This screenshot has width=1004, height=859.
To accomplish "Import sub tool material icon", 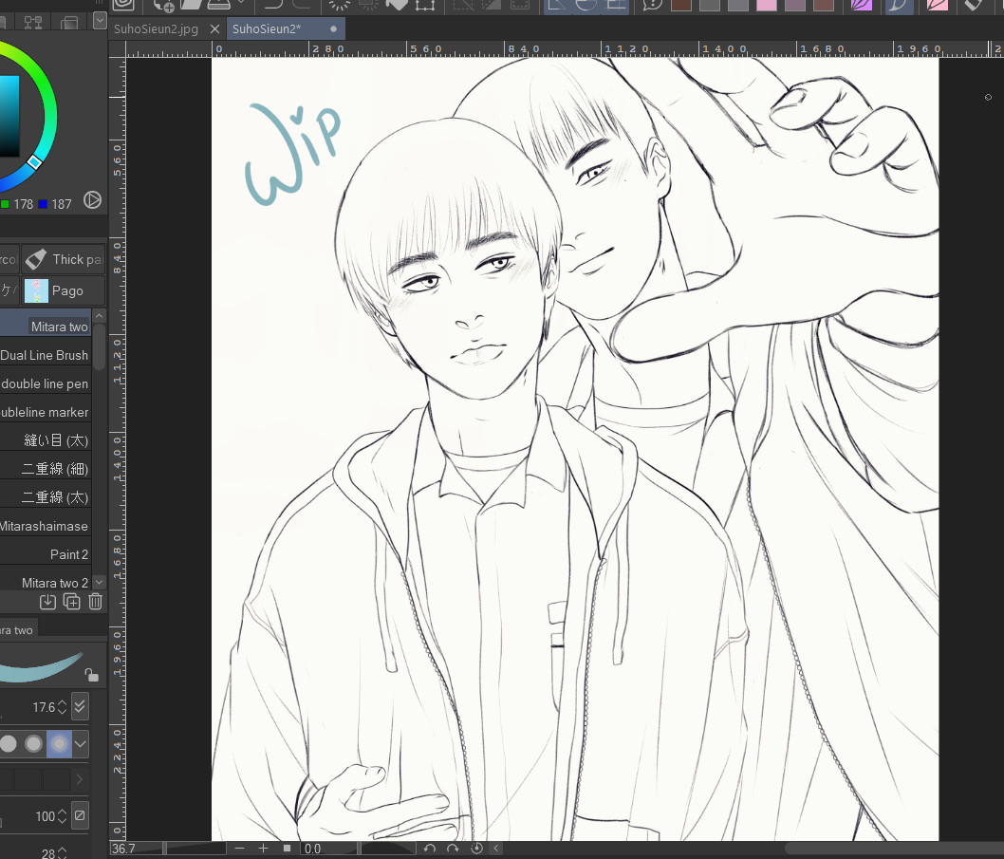I will [47, 602].
